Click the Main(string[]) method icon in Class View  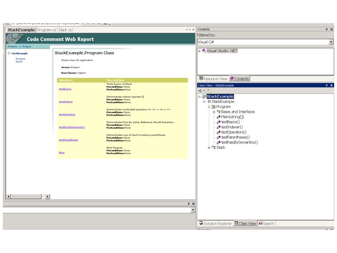pyautogui.click(x=218, y=117)
